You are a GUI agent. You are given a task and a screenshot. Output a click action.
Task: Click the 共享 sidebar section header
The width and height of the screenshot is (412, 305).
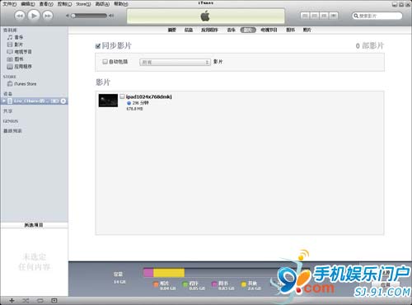tap(7, 111)
